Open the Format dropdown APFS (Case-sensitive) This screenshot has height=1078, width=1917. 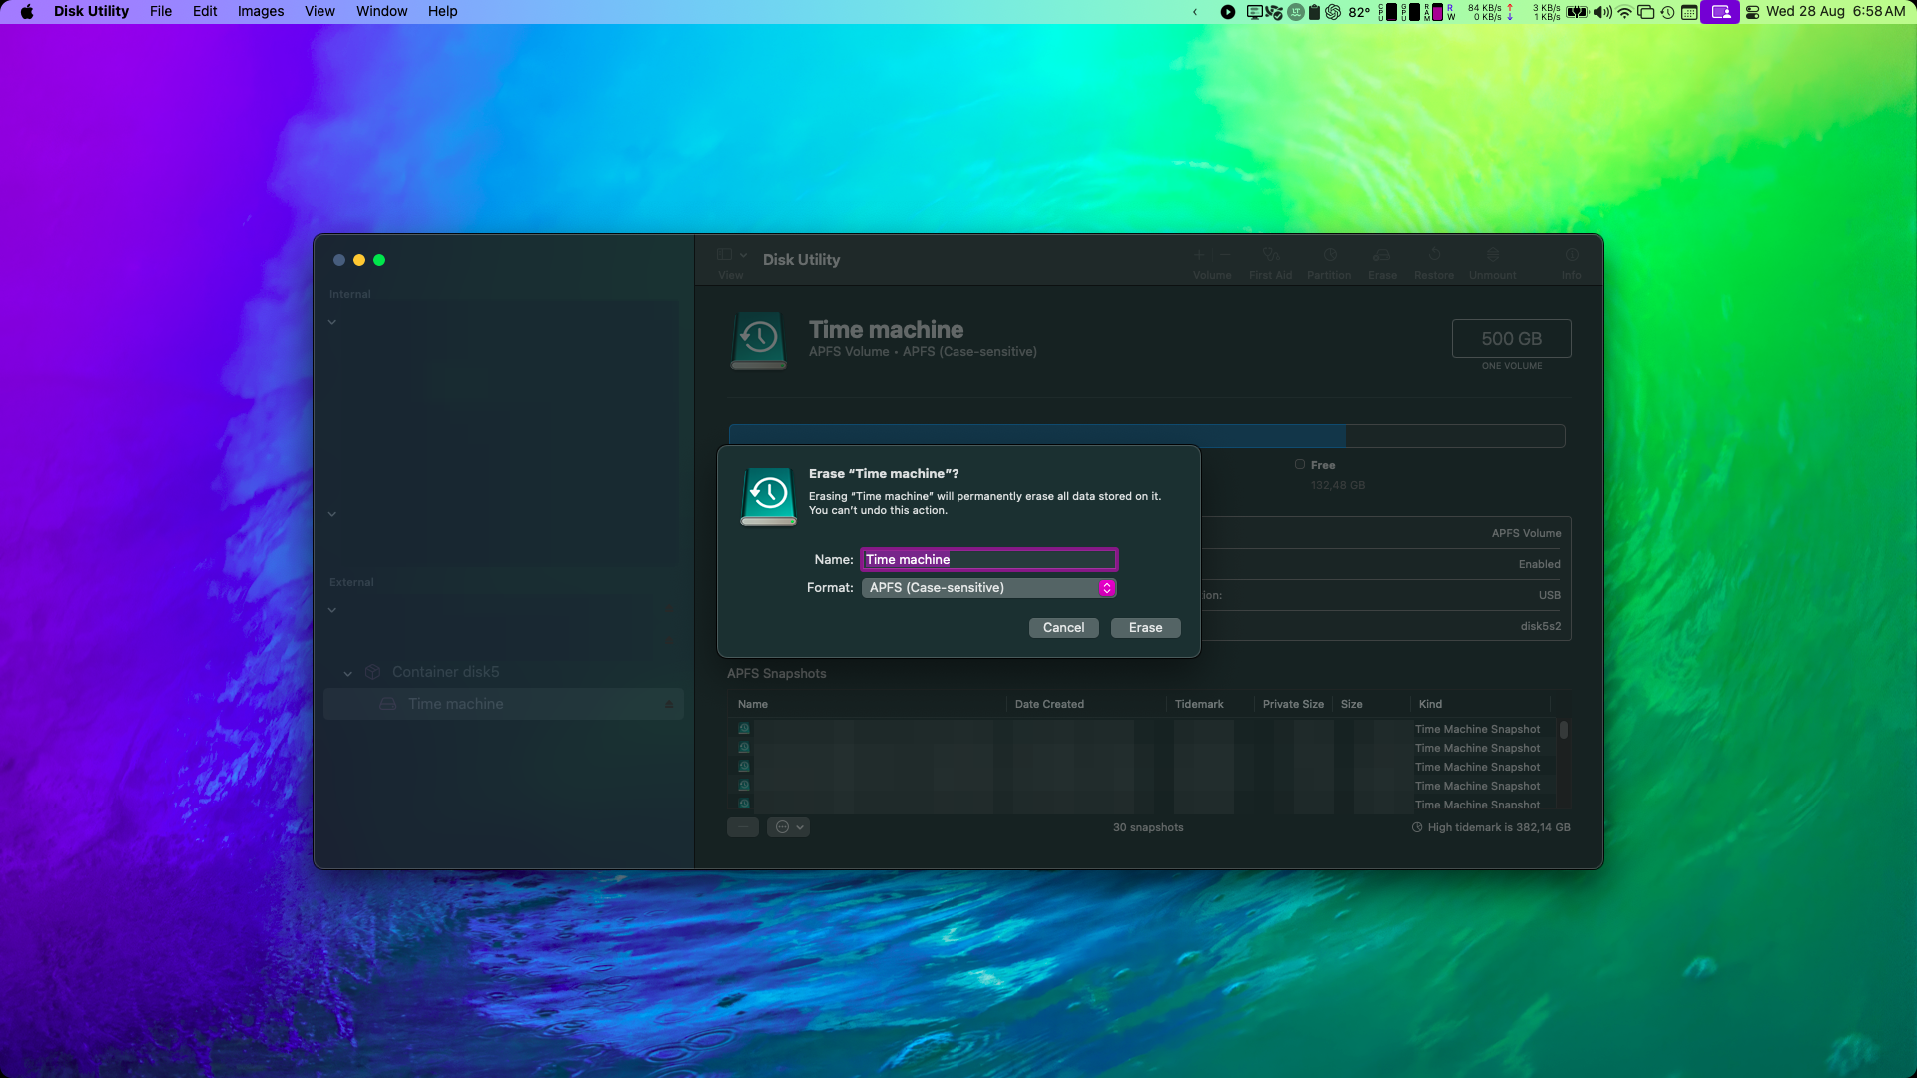click(x=988, y=587)
